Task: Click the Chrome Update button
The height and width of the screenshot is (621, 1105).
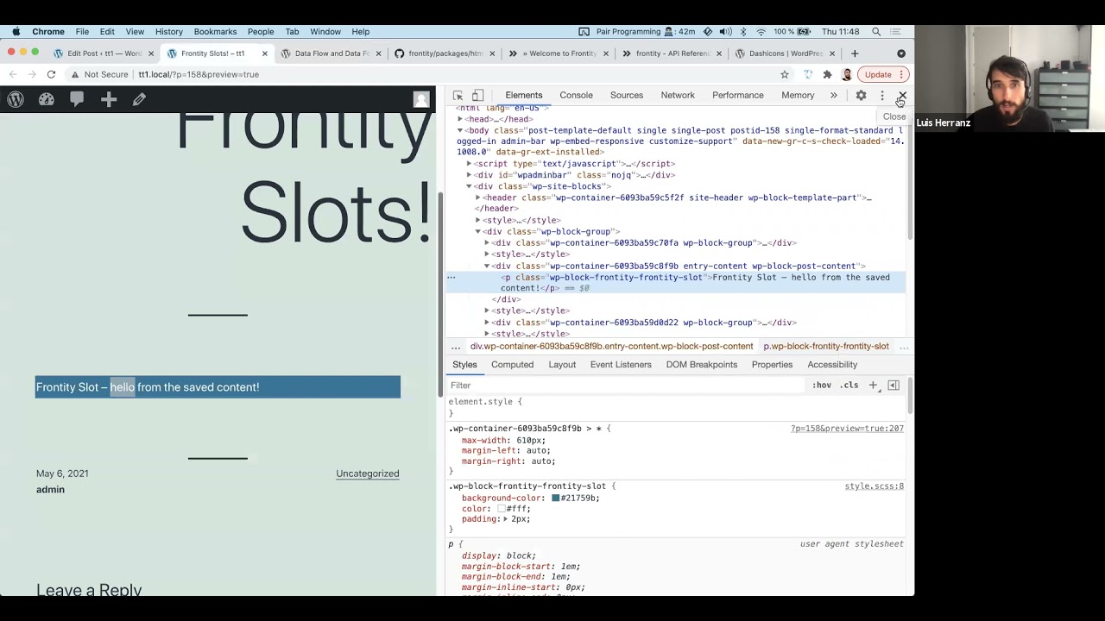Action: pyautogui.click(x=878, y=74)
